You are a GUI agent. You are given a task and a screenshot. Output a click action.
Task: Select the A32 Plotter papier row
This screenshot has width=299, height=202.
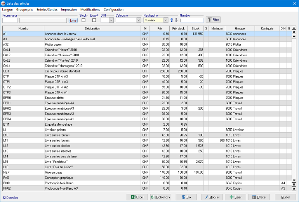147,44
